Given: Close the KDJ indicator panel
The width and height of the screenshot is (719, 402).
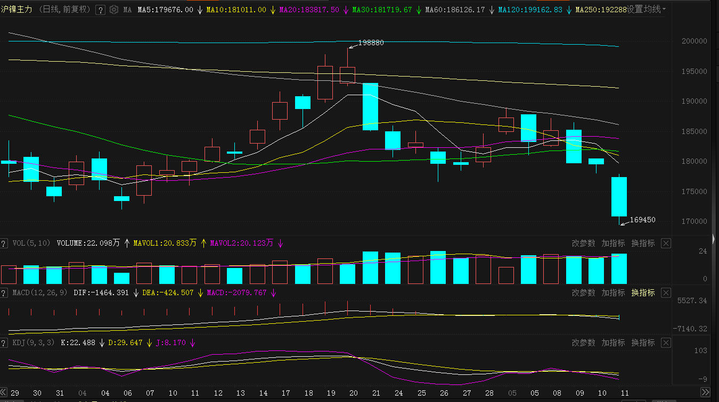Looking at the screenshot, I should (666, 343).
